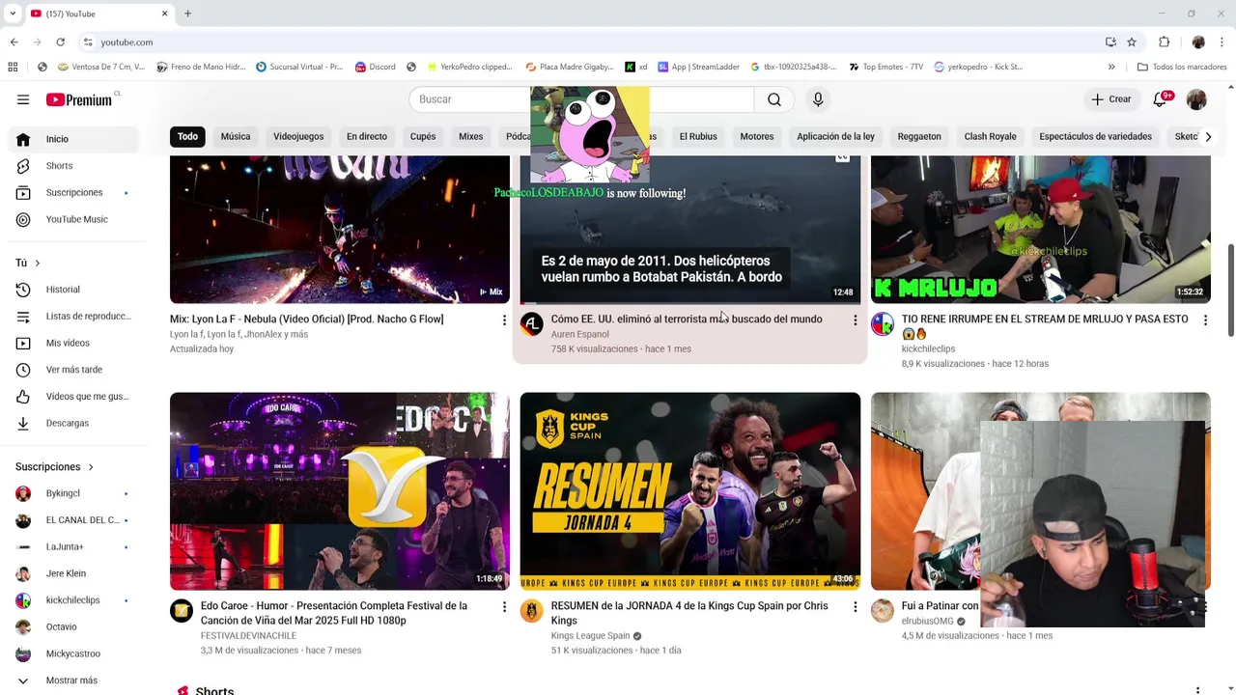This screenshot has height=695, width=1236.
Task: Start voice search with microphone icon
Action: pyautogui.click(x=818, y=99)
